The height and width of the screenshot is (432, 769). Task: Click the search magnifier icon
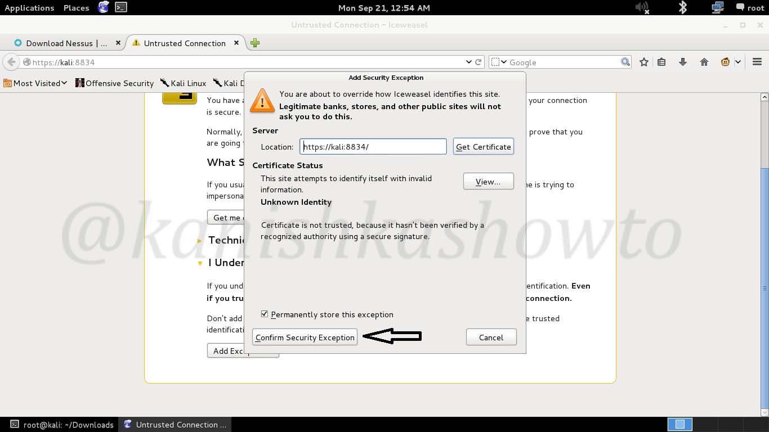click(625, 62)
